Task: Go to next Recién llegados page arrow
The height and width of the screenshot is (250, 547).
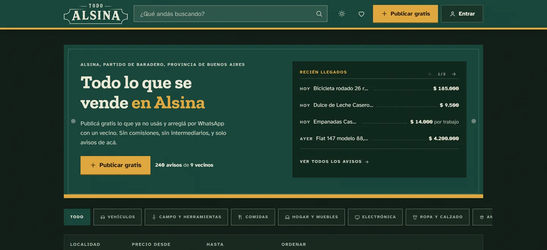Action: [454, 74]
